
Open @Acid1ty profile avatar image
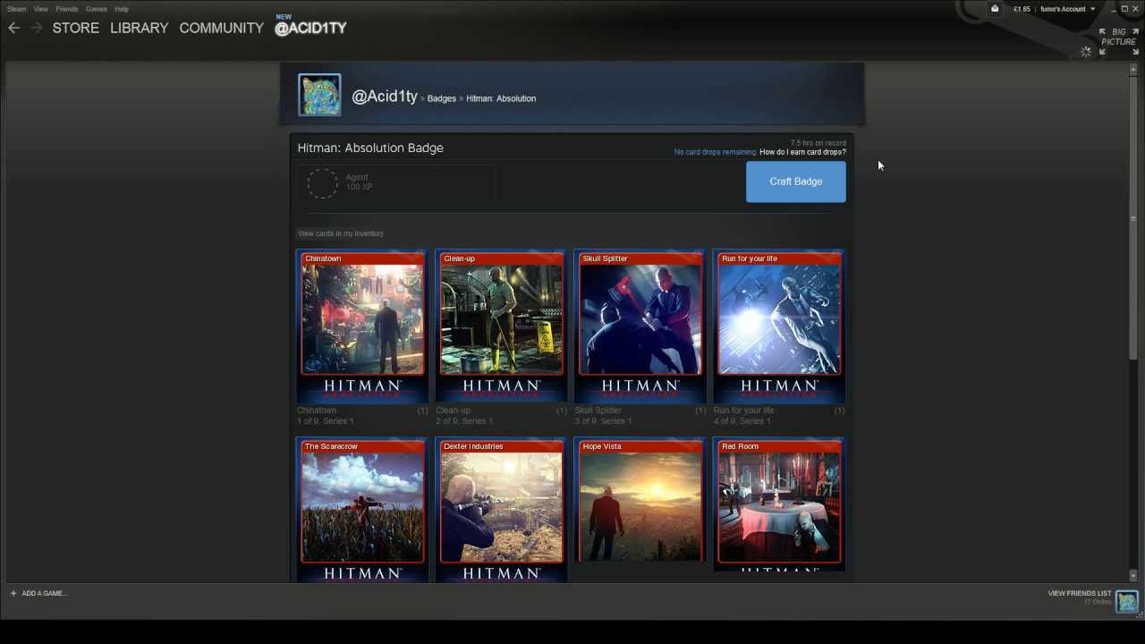pyautogui.click(x=319, y=96)
